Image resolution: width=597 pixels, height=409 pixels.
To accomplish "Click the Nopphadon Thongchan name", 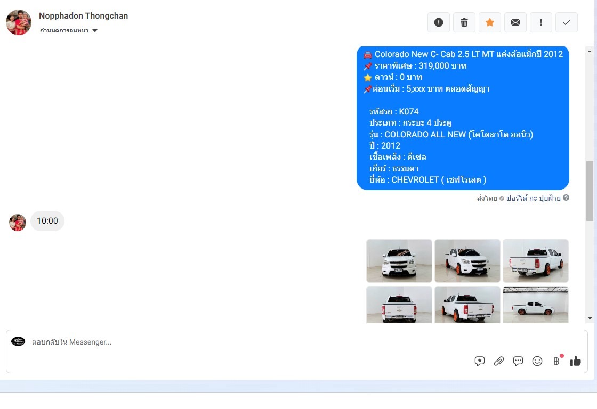I will 83,16.
